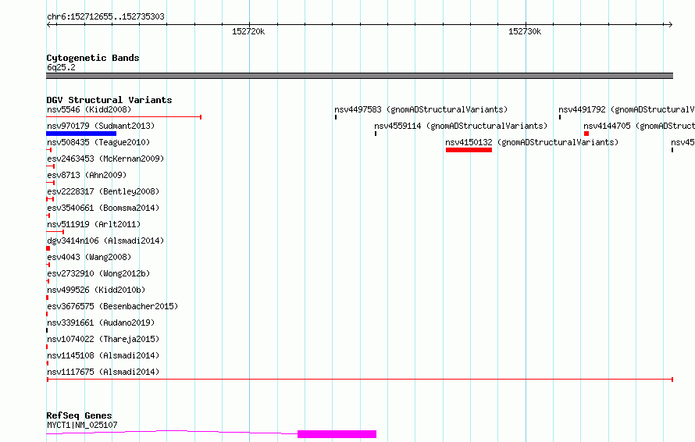Click the magenta MYCT1 exon block
The image size is (695, 442).
[x=337, y=434]
